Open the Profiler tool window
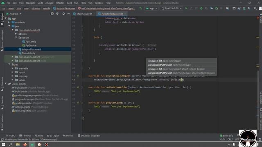 tap(68, 136)
